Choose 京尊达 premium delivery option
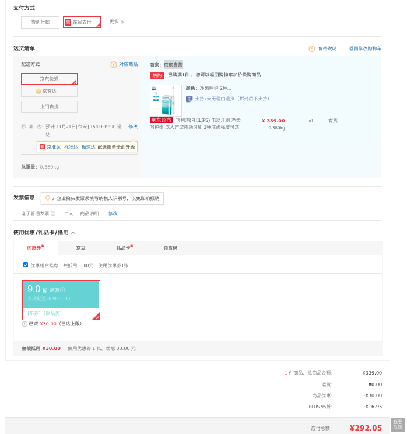The image size is (407, 434). [49, 91]
